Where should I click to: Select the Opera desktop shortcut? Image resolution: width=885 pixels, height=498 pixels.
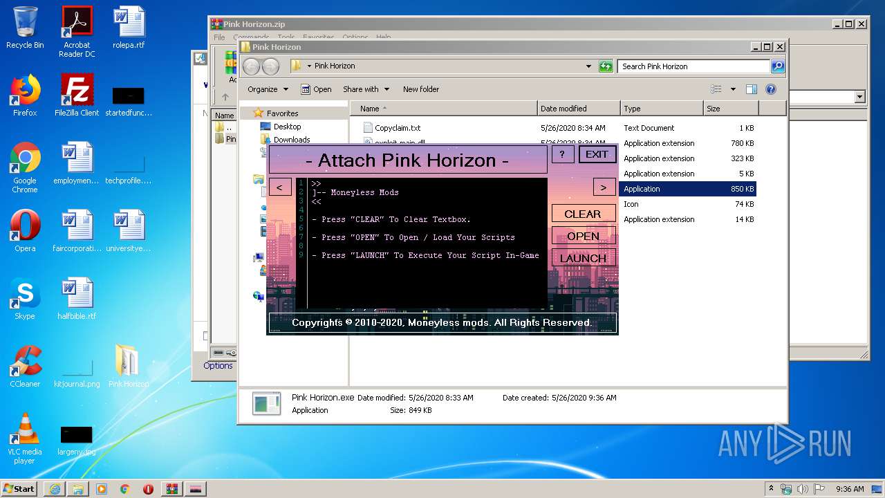pyautogui.click(x=25, y=230)
